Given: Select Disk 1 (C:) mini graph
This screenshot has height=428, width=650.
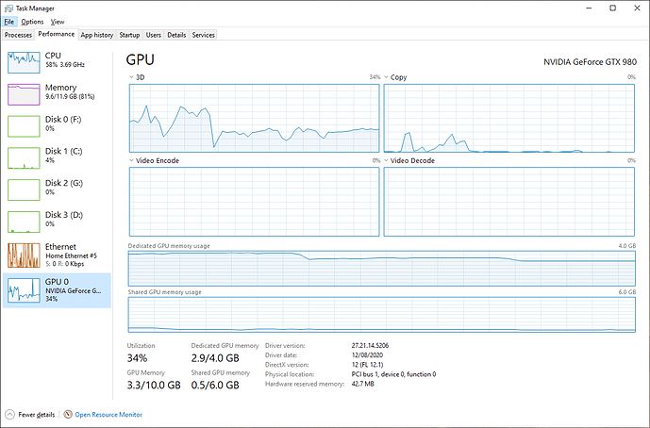Looking at the screenshot, I should click(x=24, y=157).
